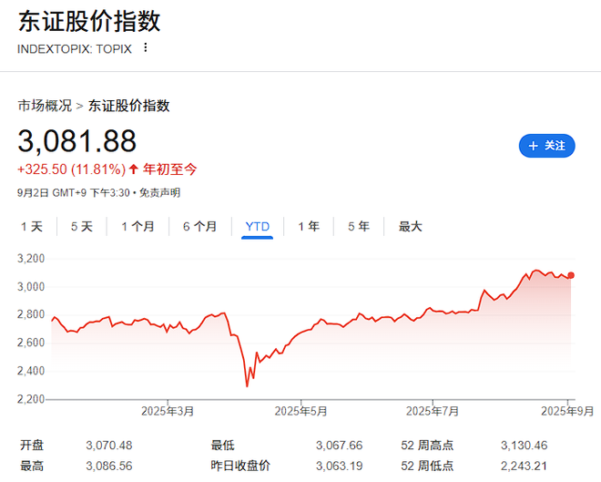Select the 5 天 time range
The image size is (601, 482).
click(82, 227)
